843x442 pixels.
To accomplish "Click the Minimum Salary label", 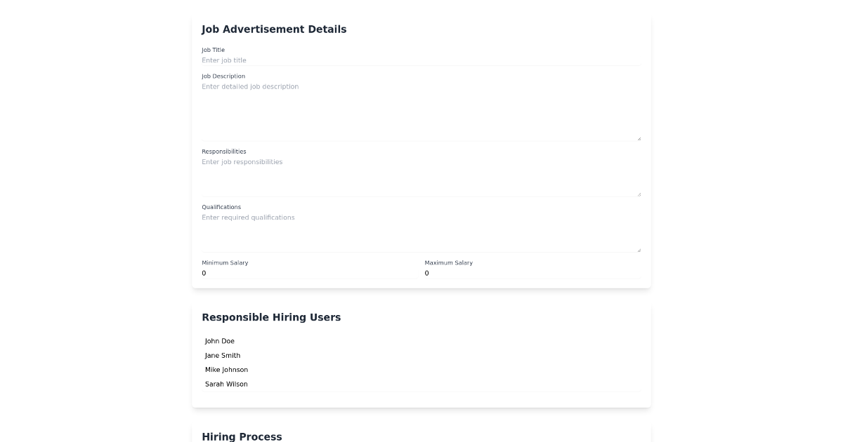I will pyautogui.click(x=225, y=262).
